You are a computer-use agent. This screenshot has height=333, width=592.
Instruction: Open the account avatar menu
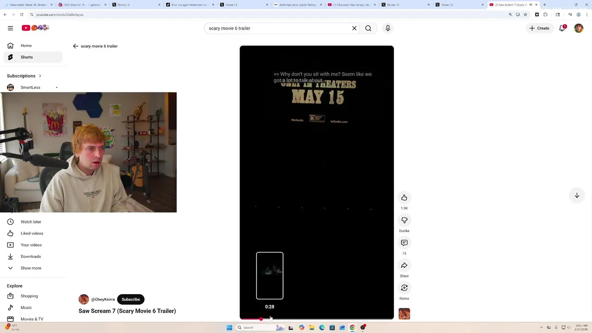pos(579,28)
